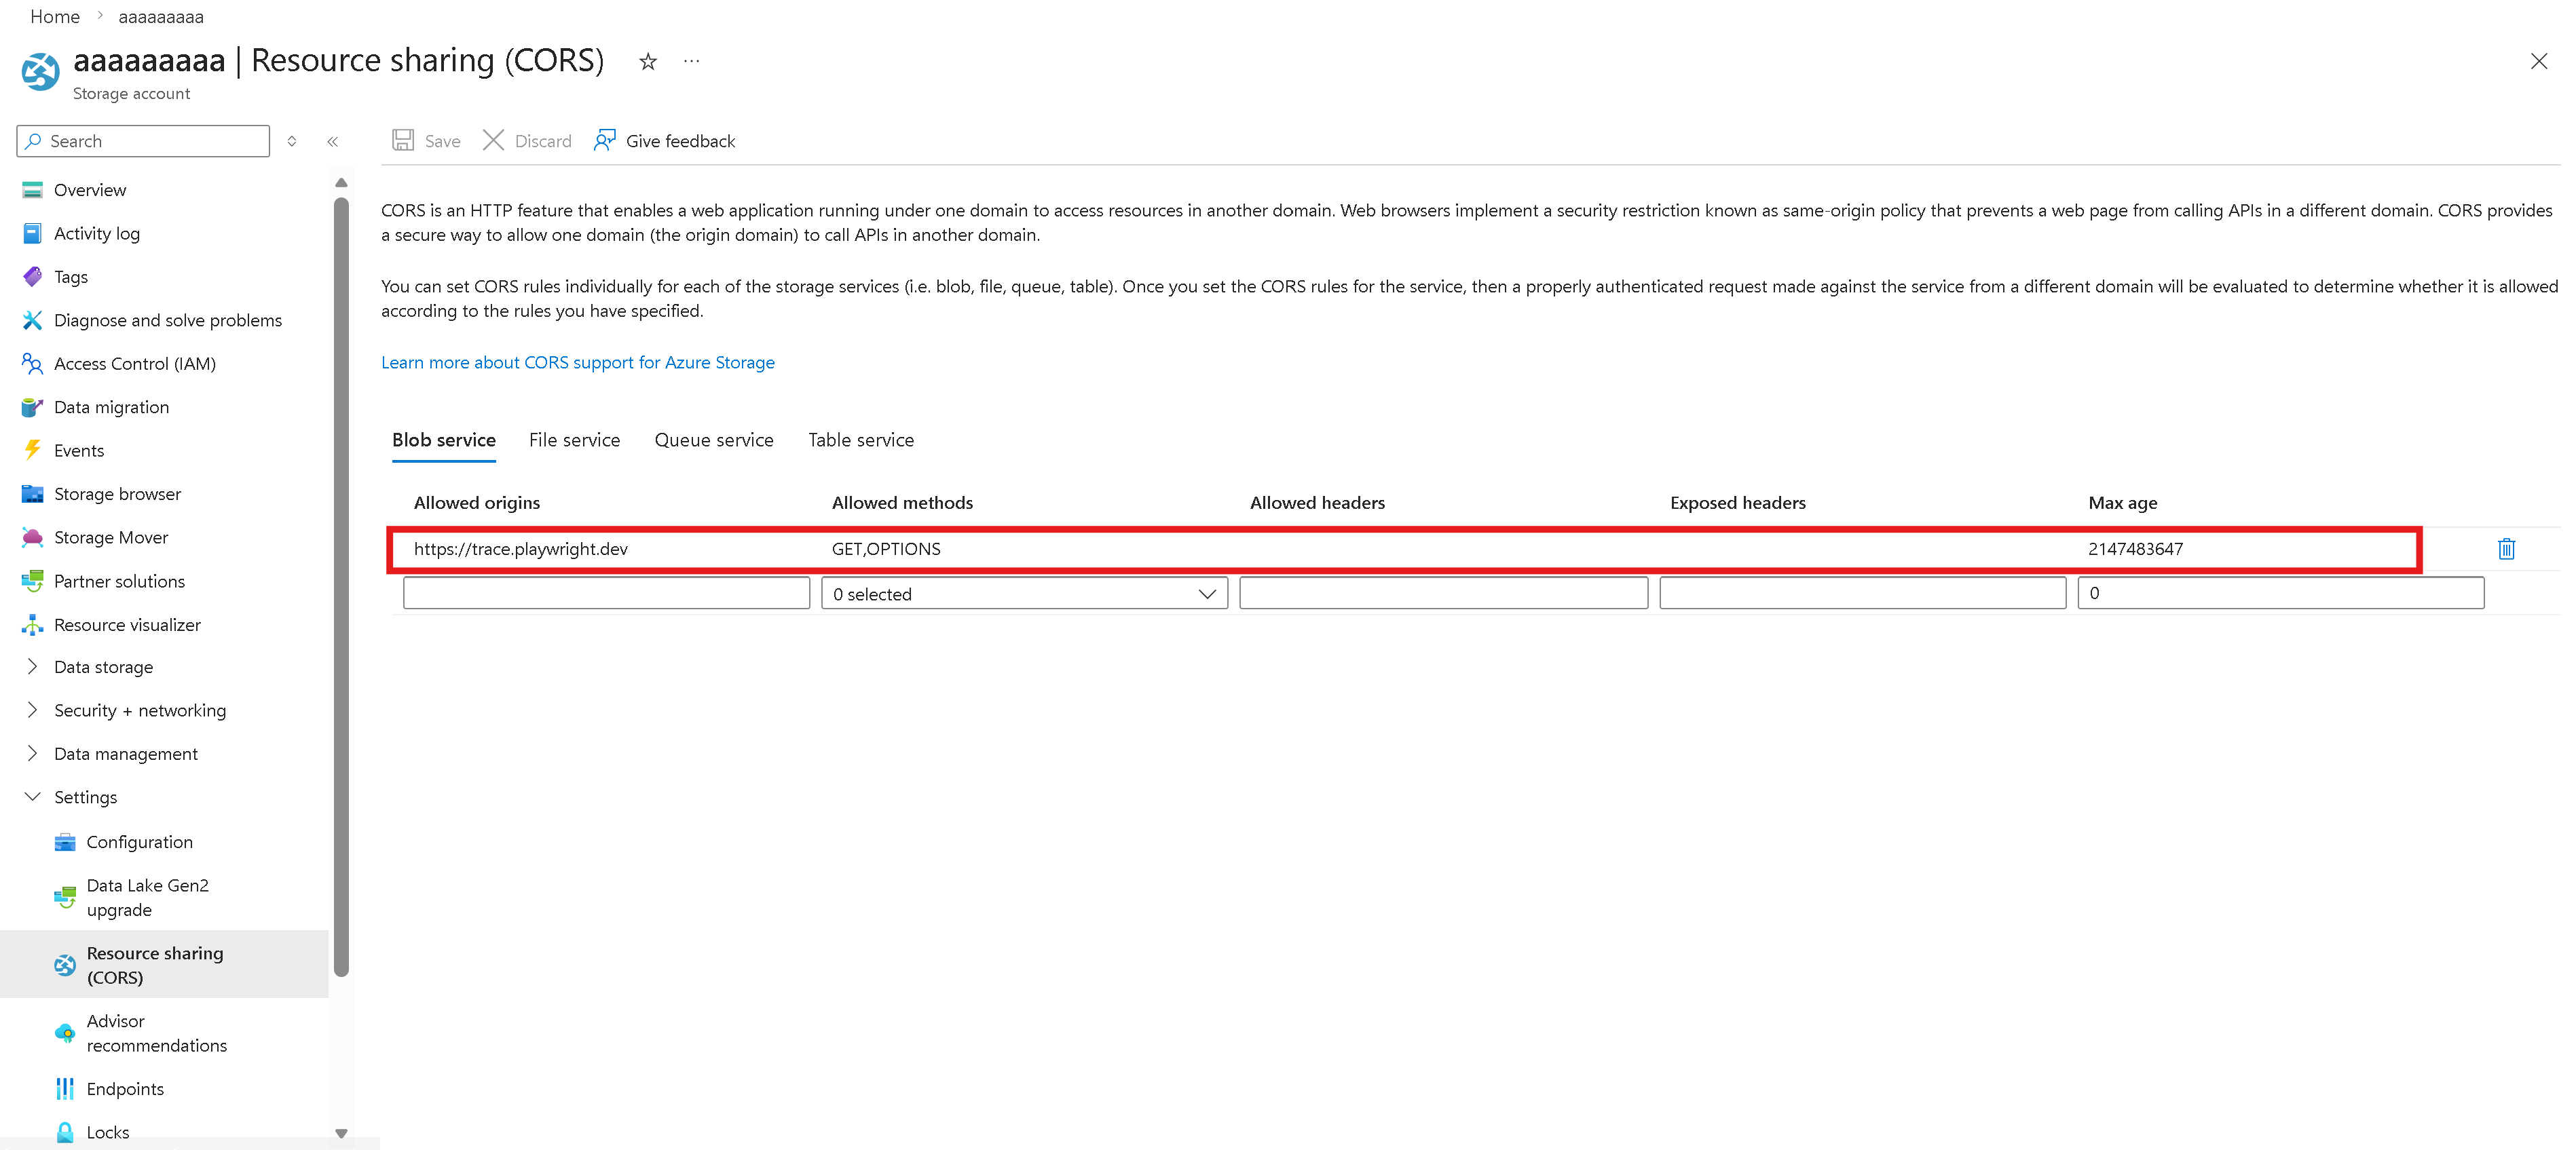Viewport: 2576px width, 1150px height.
Task: Collapse the sidebar with double chevron
Action: point(333,141)
